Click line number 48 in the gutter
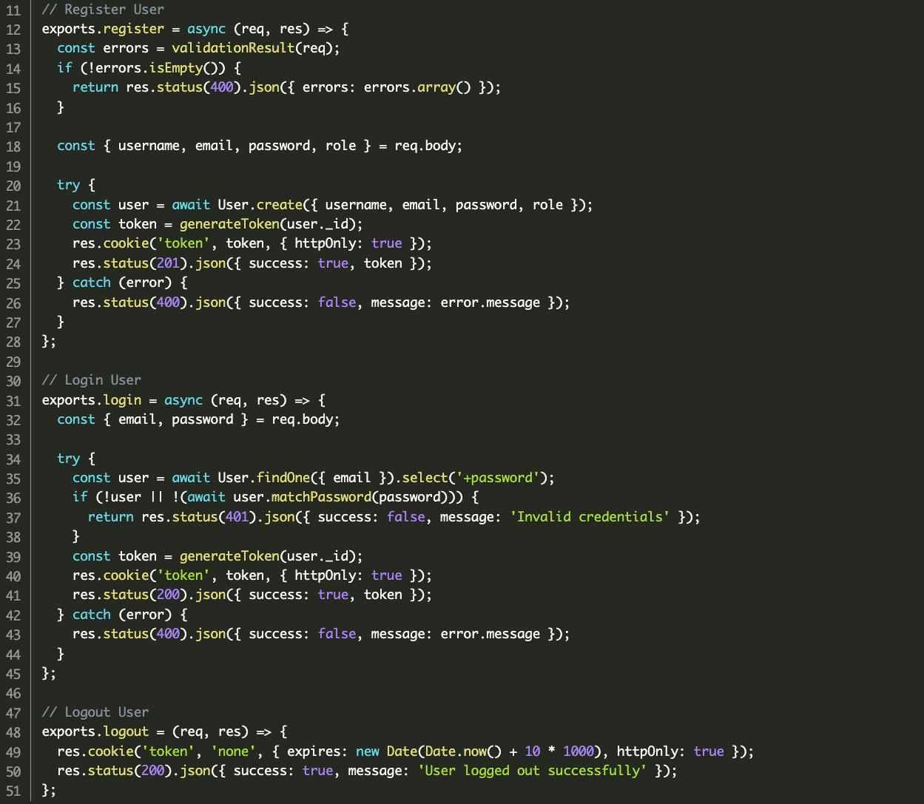Screen dimensions: 924x804 point(13,732)
